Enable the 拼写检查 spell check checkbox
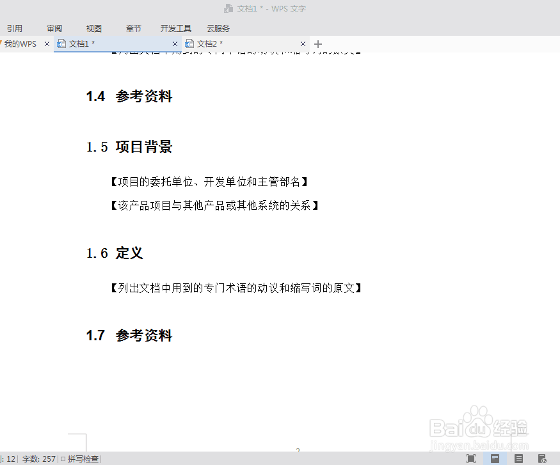The image size is (560, 465). (x=64, y=459)
